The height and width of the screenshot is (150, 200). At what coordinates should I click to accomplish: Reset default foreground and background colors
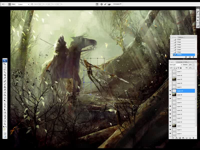pyautogui.click(x=4, y=127)
